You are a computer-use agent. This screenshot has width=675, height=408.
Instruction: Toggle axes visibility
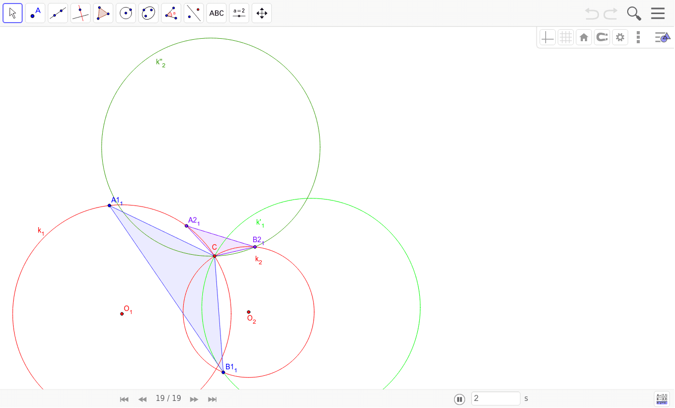click(548, 37)
